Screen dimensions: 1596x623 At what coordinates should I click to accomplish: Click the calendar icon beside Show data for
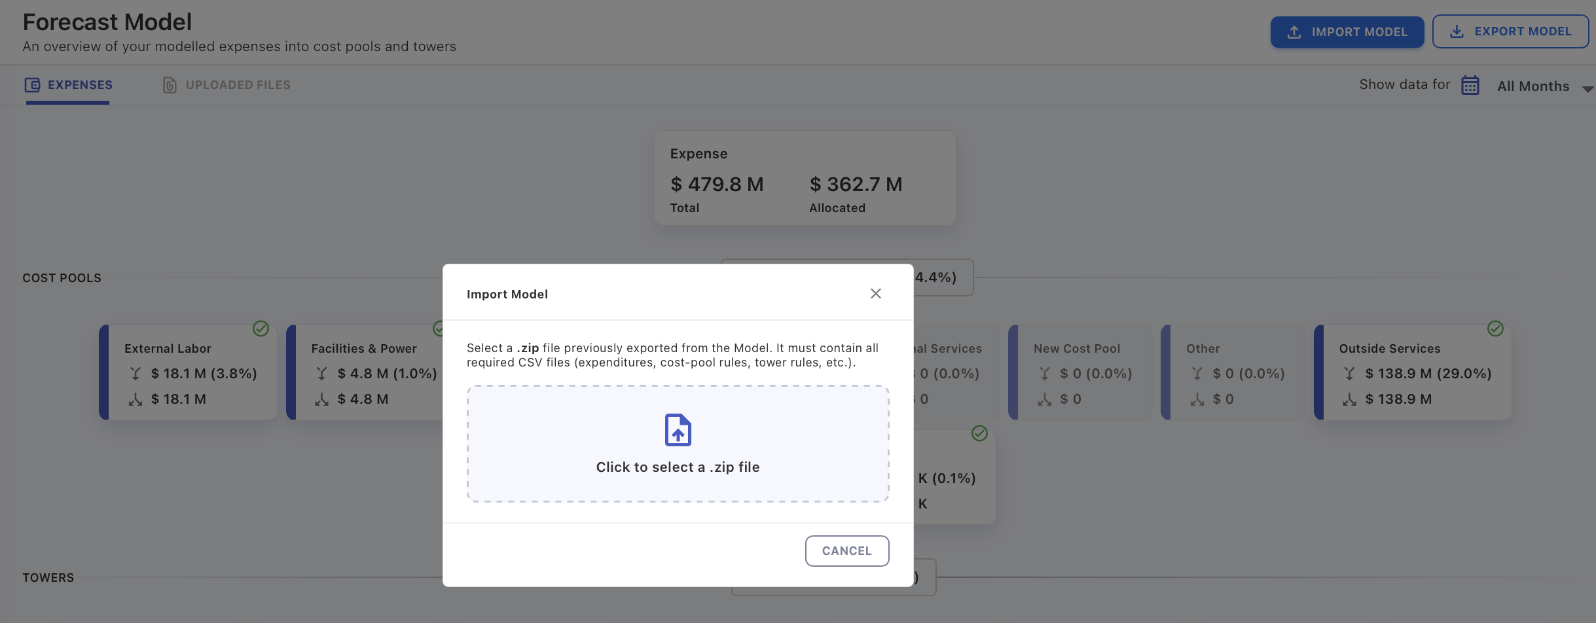(x=1470, y=86)
